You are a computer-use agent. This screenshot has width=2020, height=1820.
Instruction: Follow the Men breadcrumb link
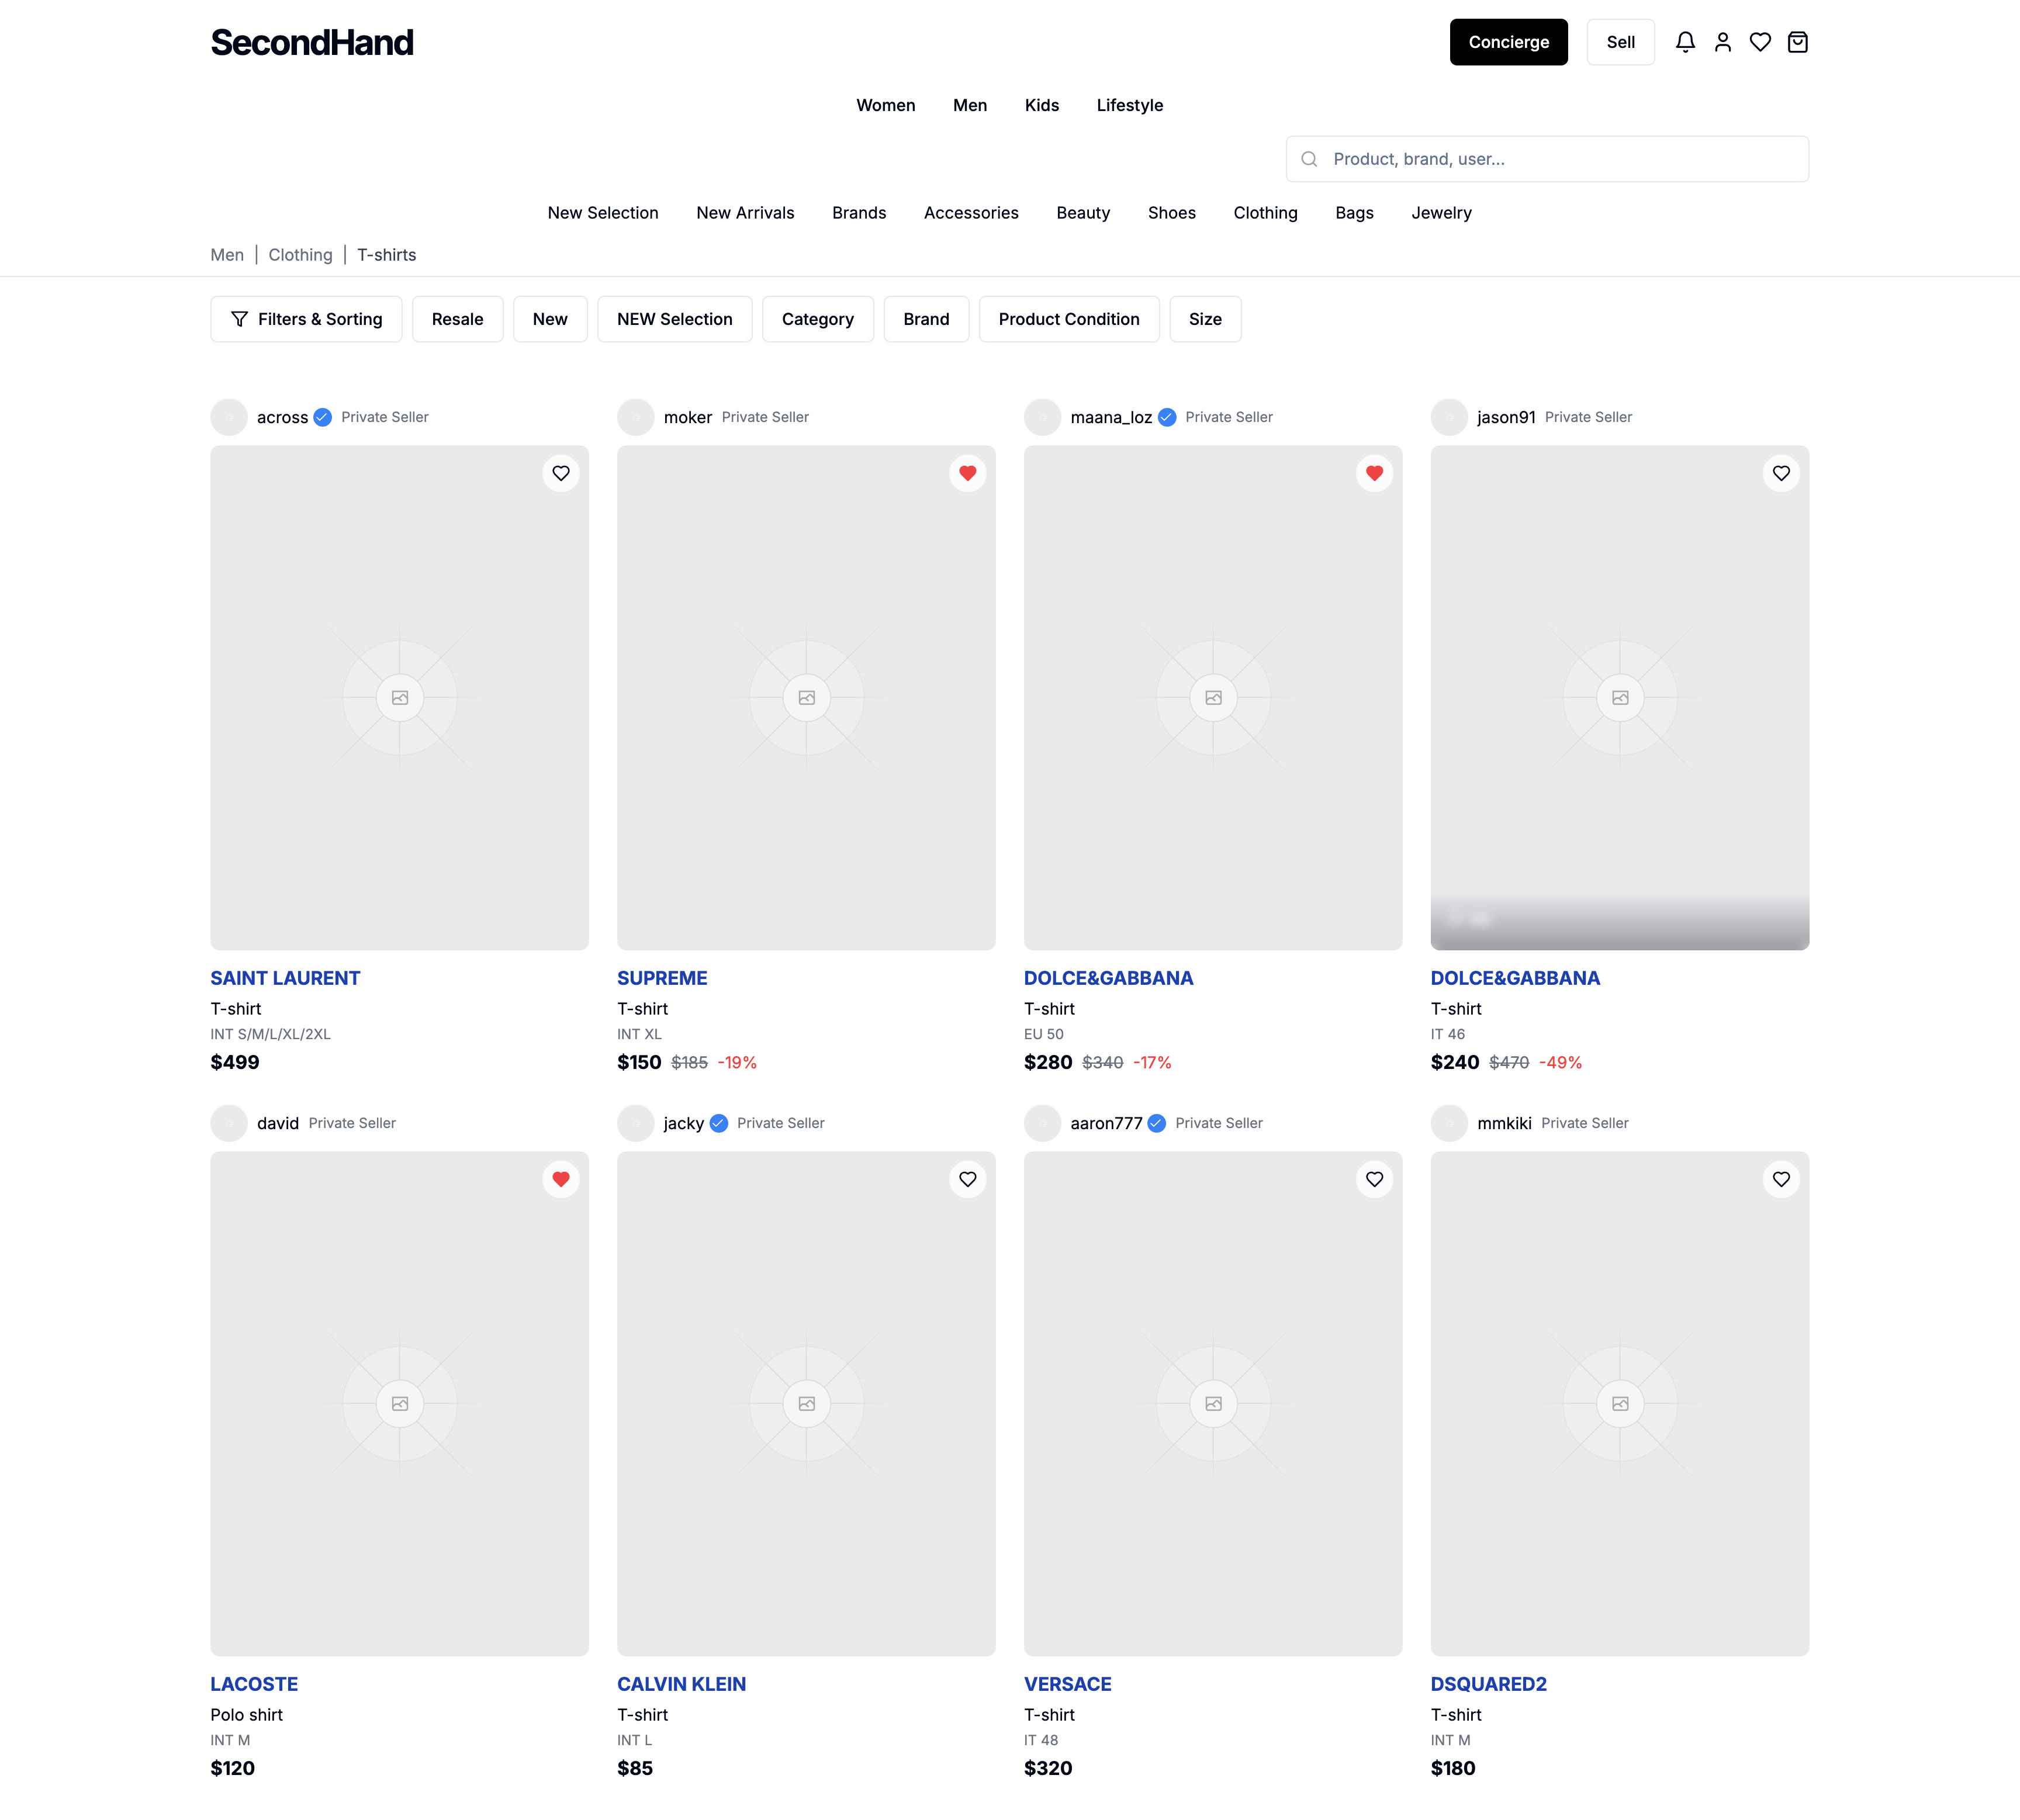tap(227, 255)
